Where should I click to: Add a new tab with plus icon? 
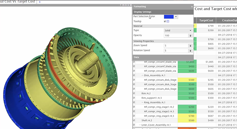tap(39, 2)
